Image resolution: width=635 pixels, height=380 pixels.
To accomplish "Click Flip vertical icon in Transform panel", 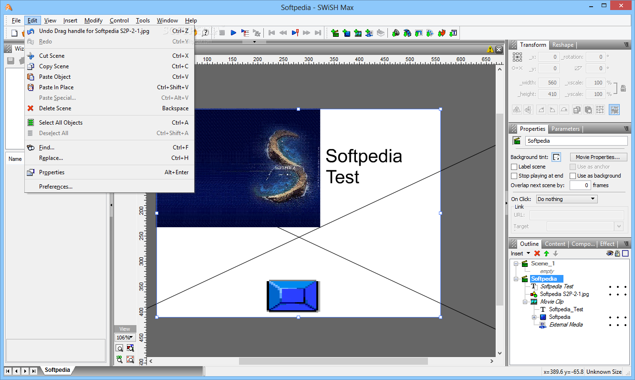I will (528, 109).
